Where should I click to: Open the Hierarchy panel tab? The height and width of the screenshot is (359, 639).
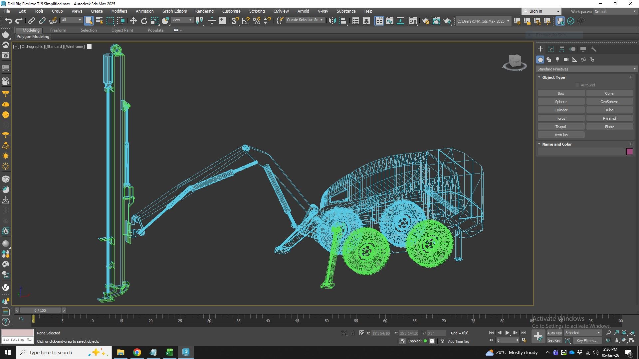[562, 49]
